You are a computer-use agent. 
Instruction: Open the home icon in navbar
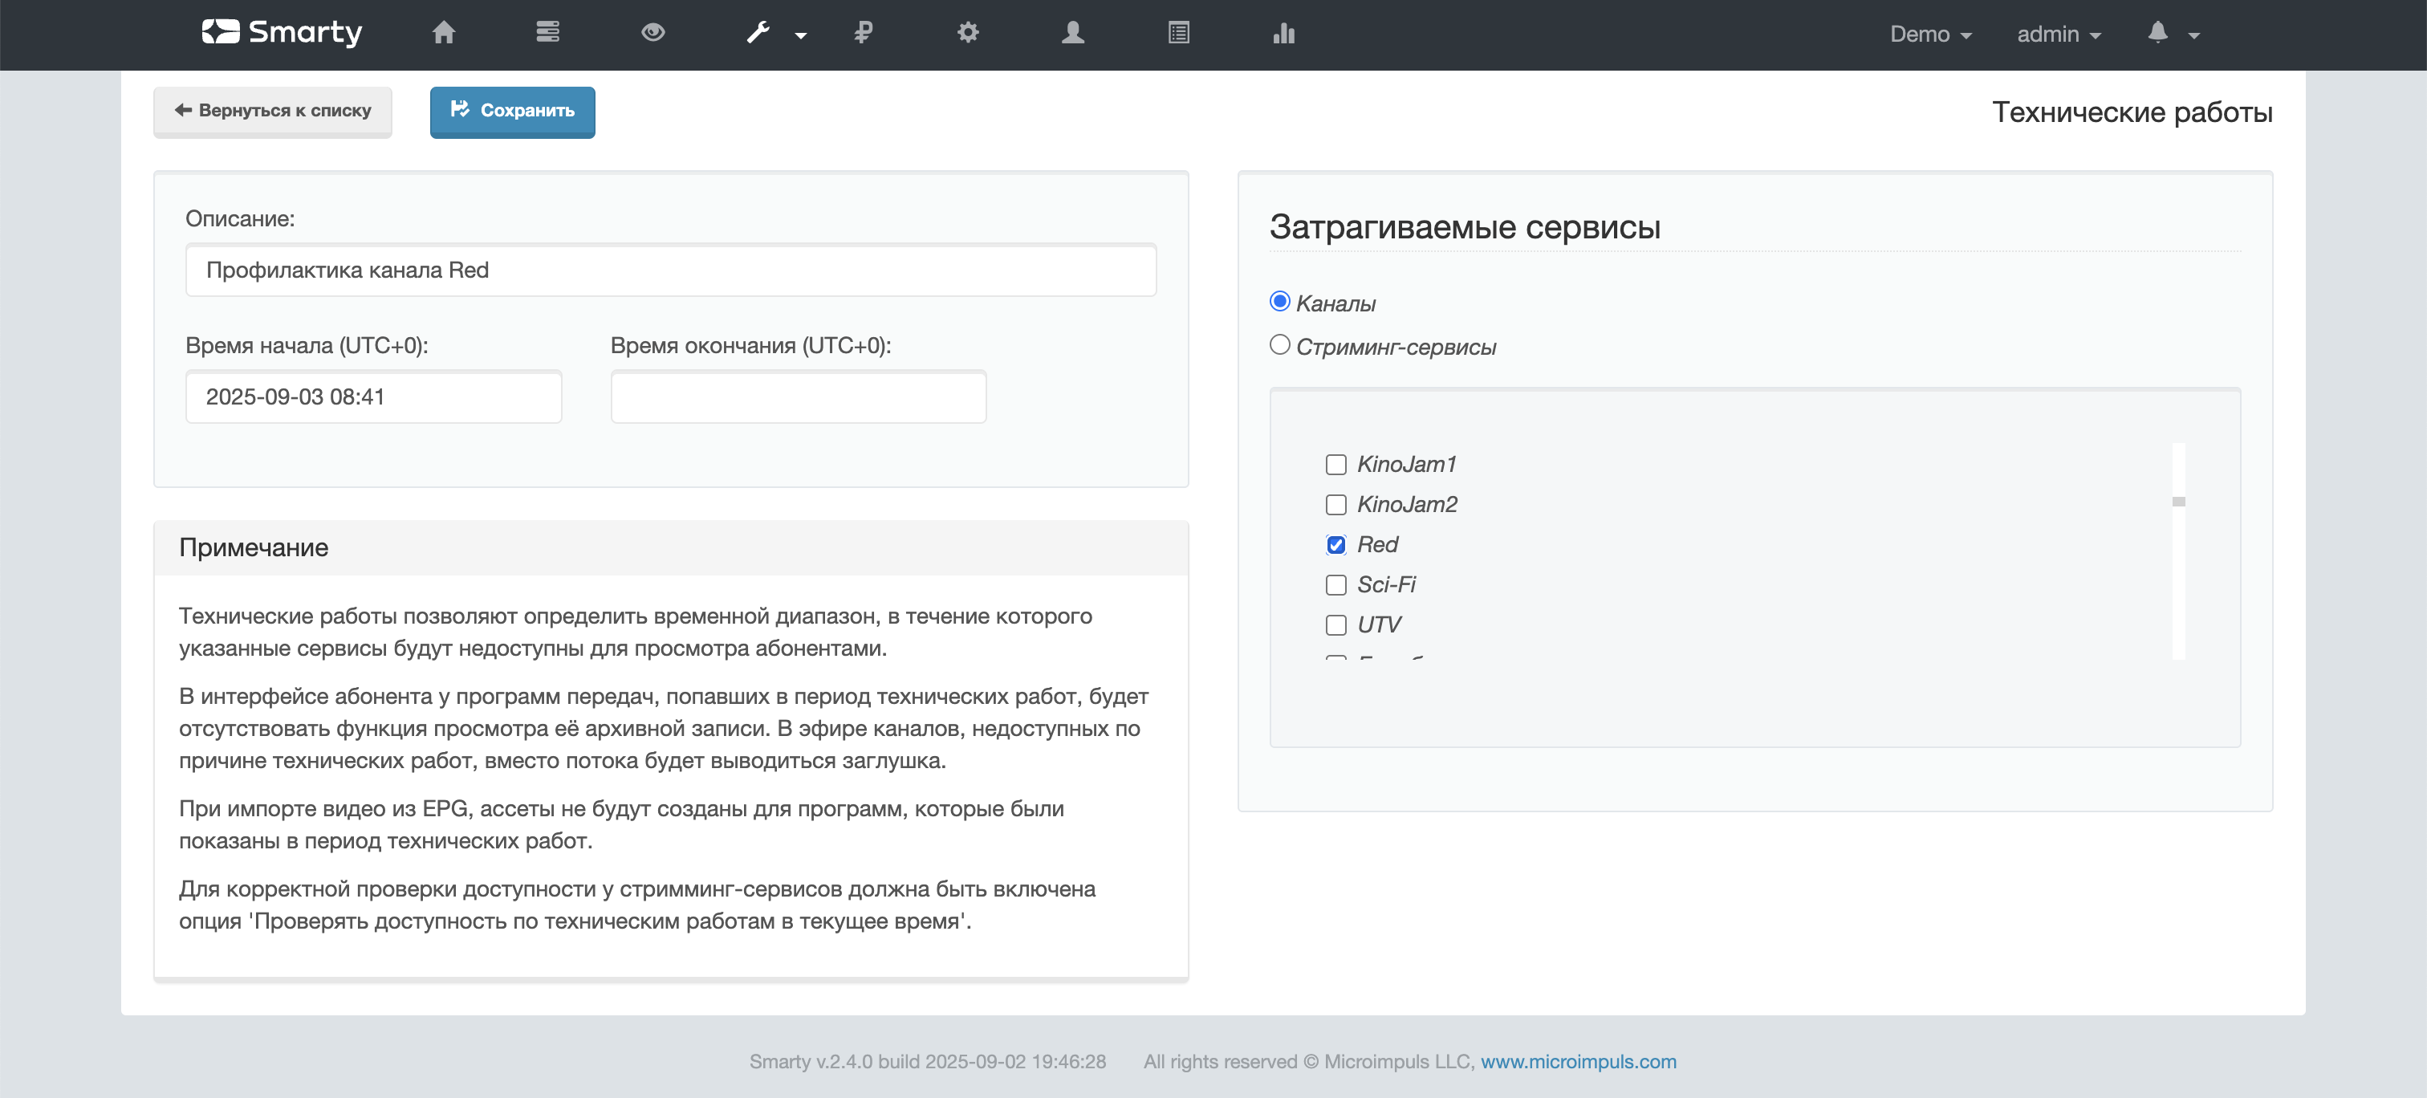[x=444, y=33]
